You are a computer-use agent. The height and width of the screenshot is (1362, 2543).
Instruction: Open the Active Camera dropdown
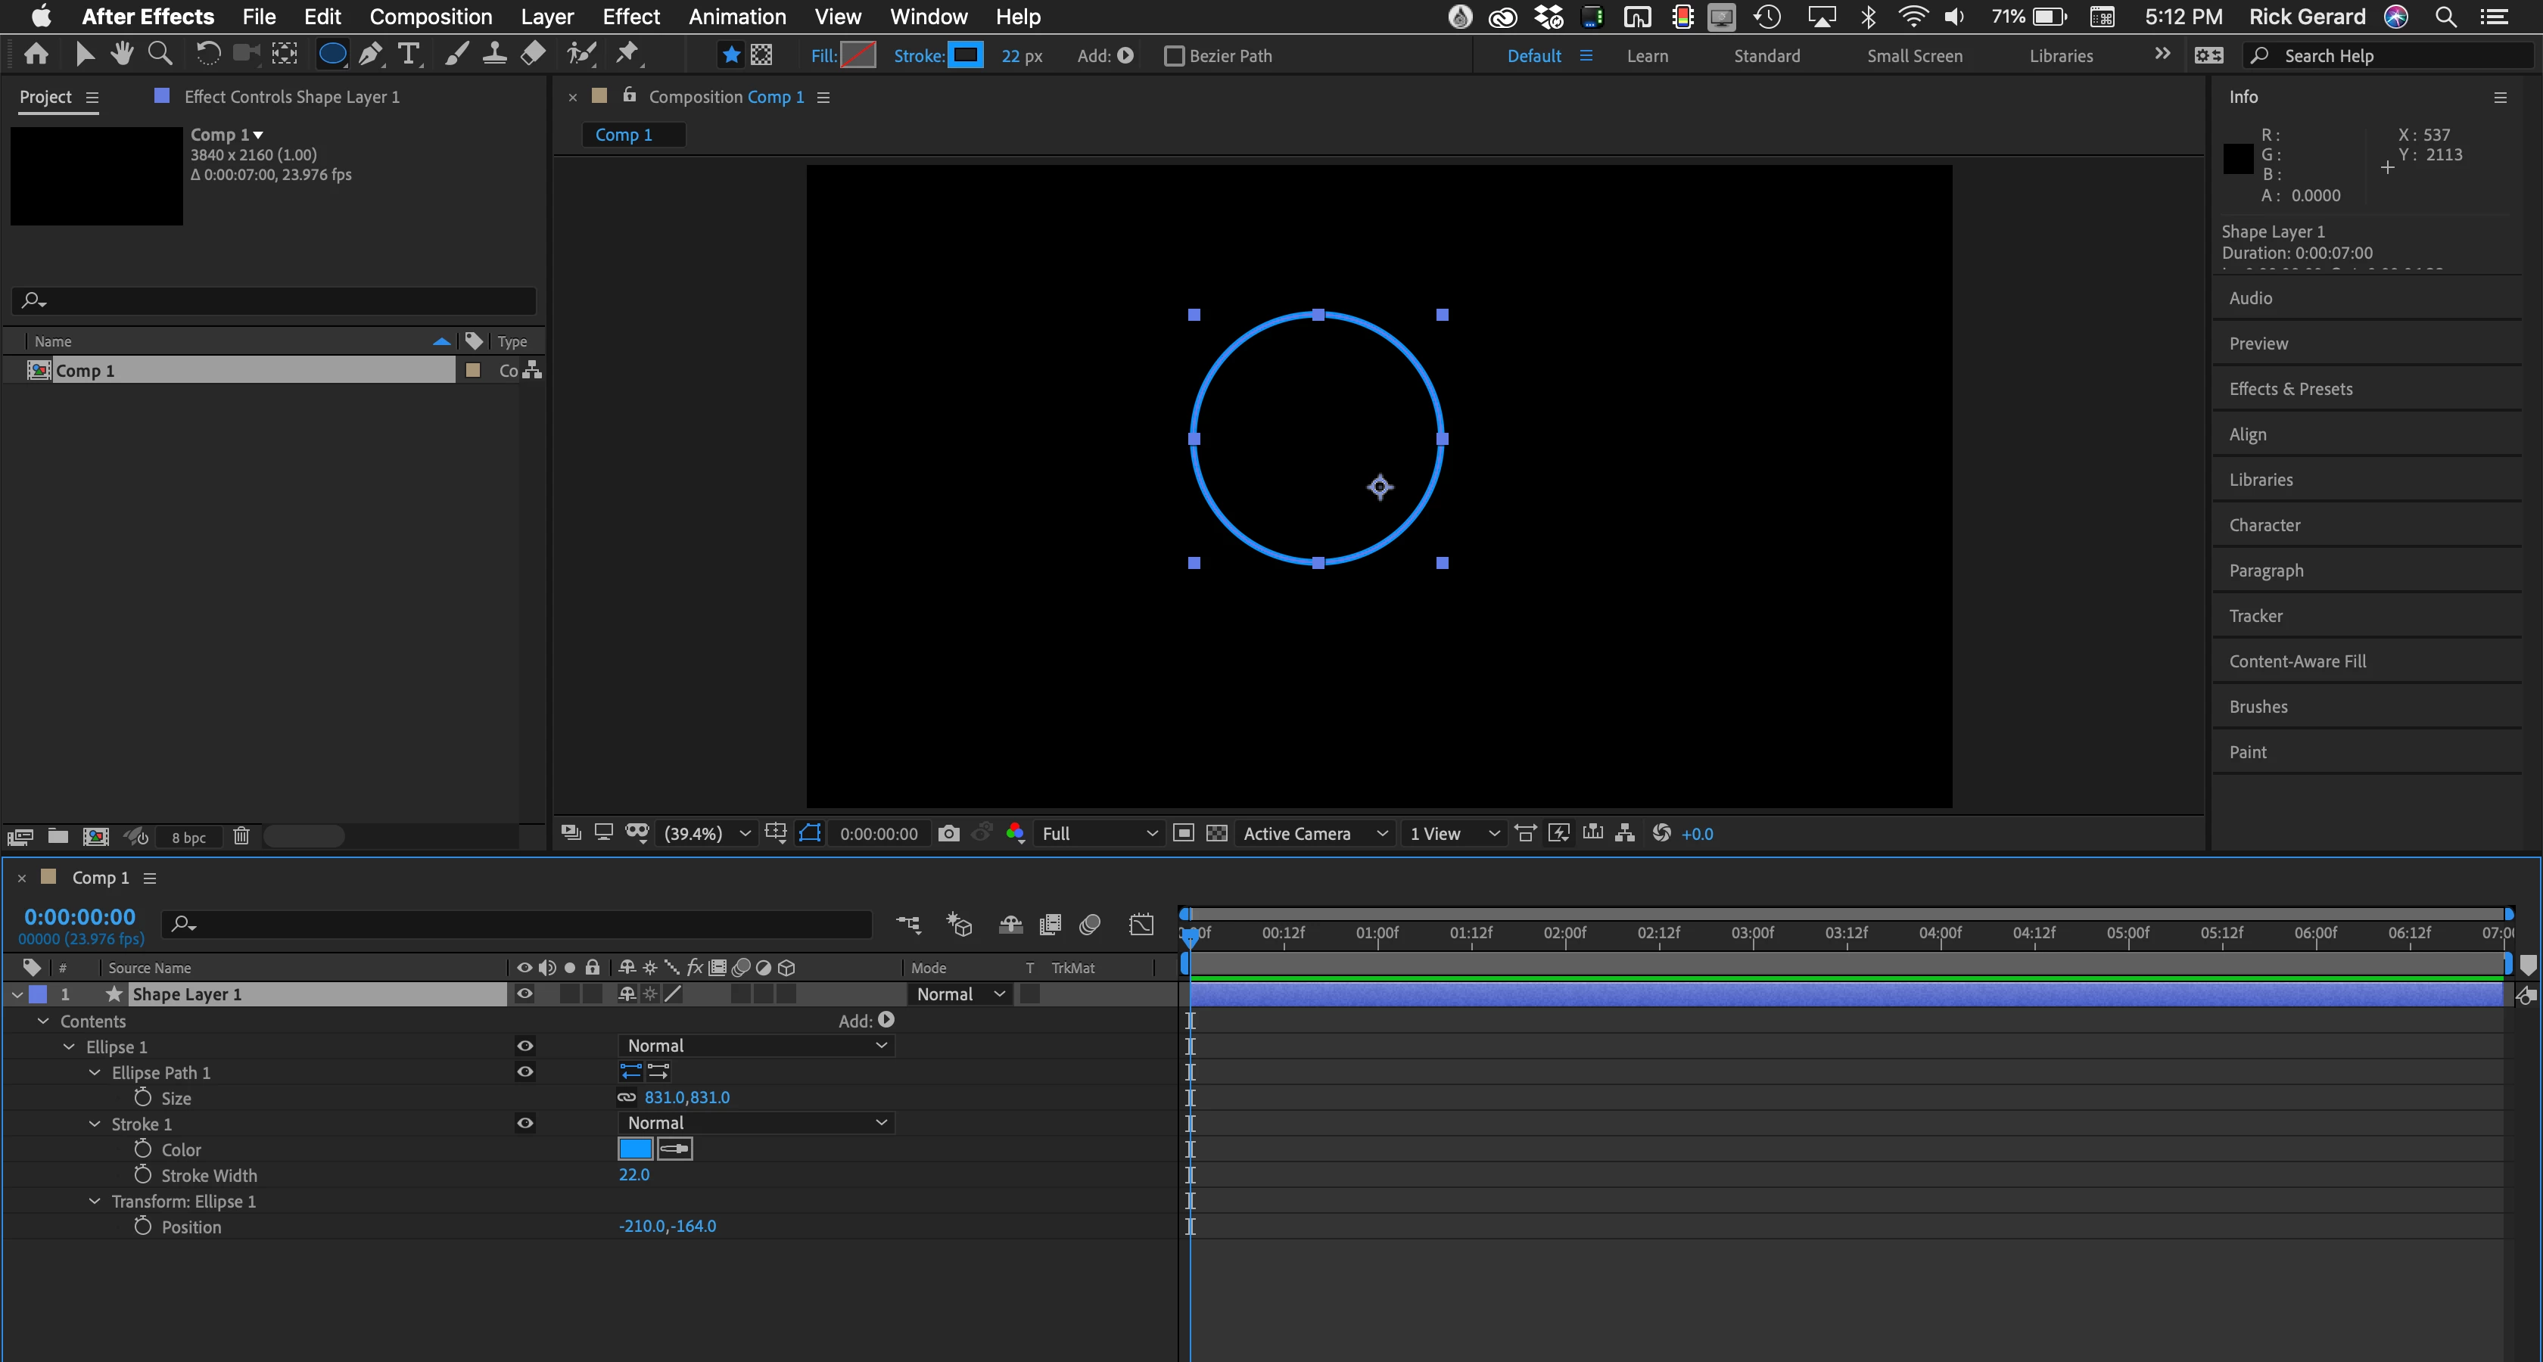(1314, 834)
